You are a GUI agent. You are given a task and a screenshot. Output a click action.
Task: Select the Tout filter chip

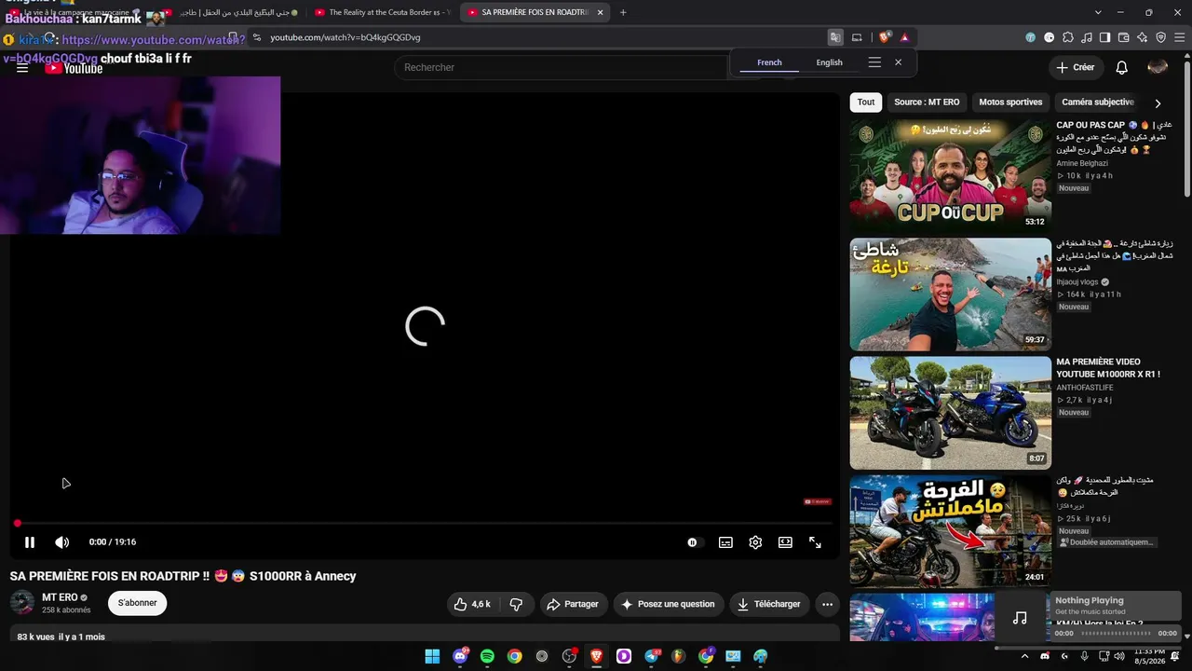(x=866, y=103)
